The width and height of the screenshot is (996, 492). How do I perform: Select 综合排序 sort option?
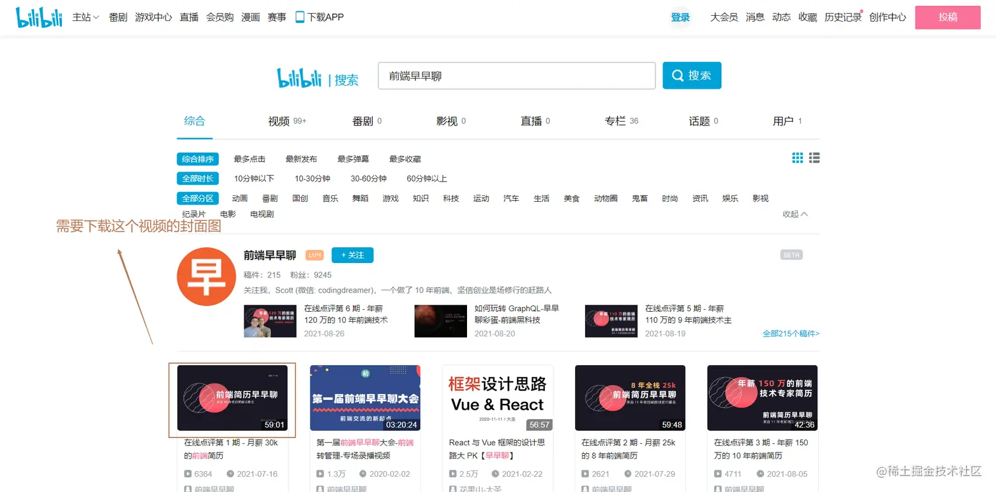pos(198,159)
